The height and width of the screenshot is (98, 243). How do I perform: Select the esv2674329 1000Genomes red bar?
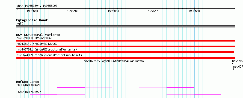click(x=126, y=58)
